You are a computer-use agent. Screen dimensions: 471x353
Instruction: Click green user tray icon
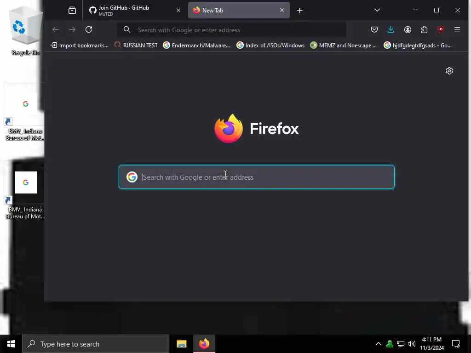point(390,344)
